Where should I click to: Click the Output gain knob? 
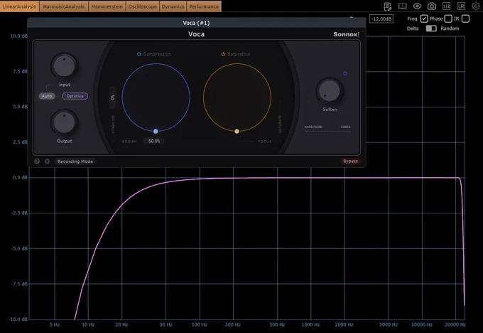coord(64,123)
